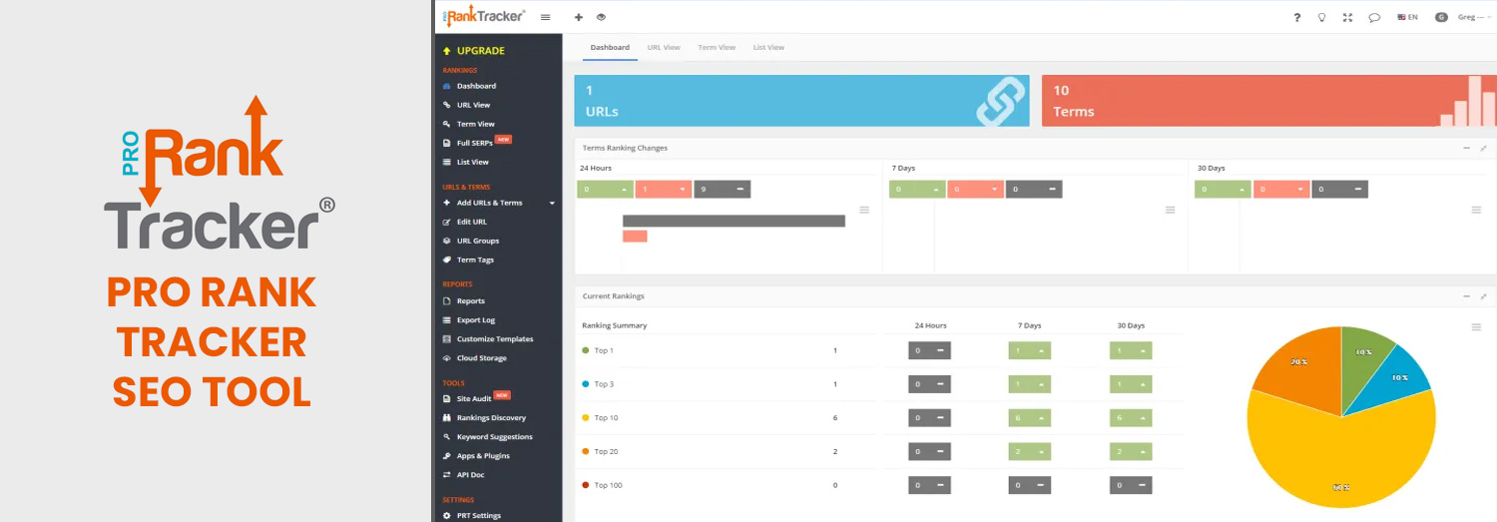1497x522 pixels.
Task: Click 24 Hours red down-changes button showing 1
Action: [663, 189]
